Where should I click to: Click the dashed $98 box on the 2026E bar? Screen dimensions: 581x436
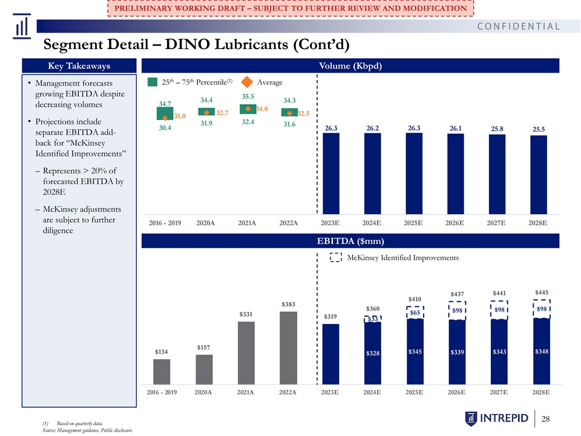tap(458, 310)
